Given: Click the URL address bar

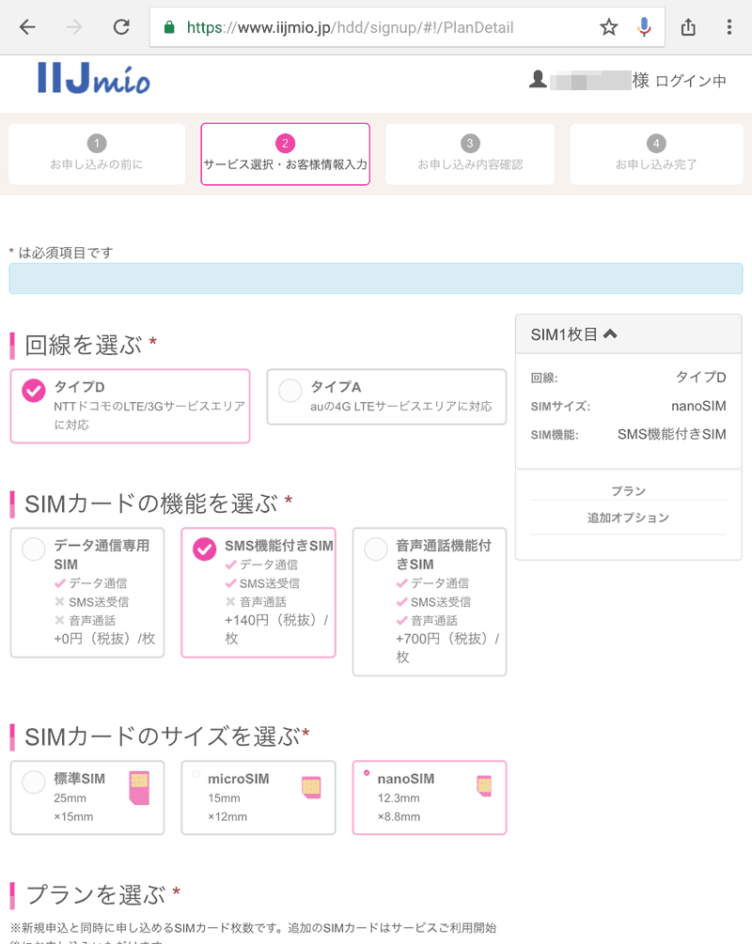Looking at the screenshot, I should pos(376,27).
